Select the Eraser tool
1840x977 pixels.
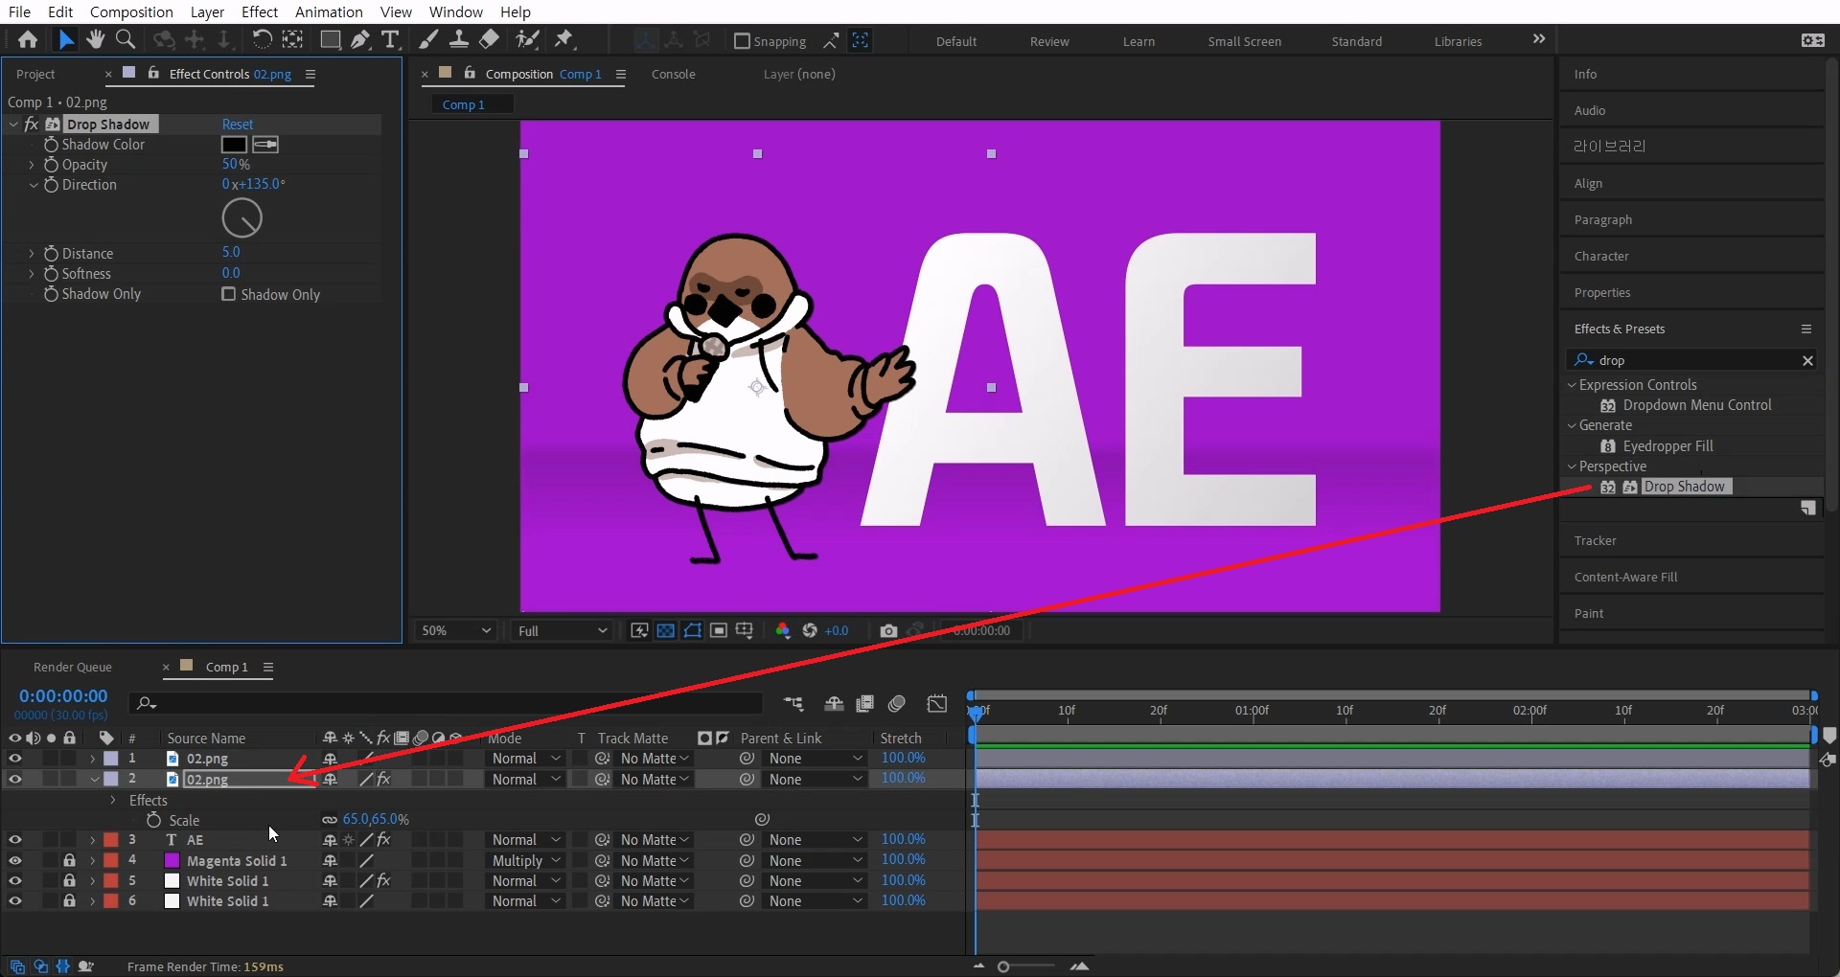489,39
